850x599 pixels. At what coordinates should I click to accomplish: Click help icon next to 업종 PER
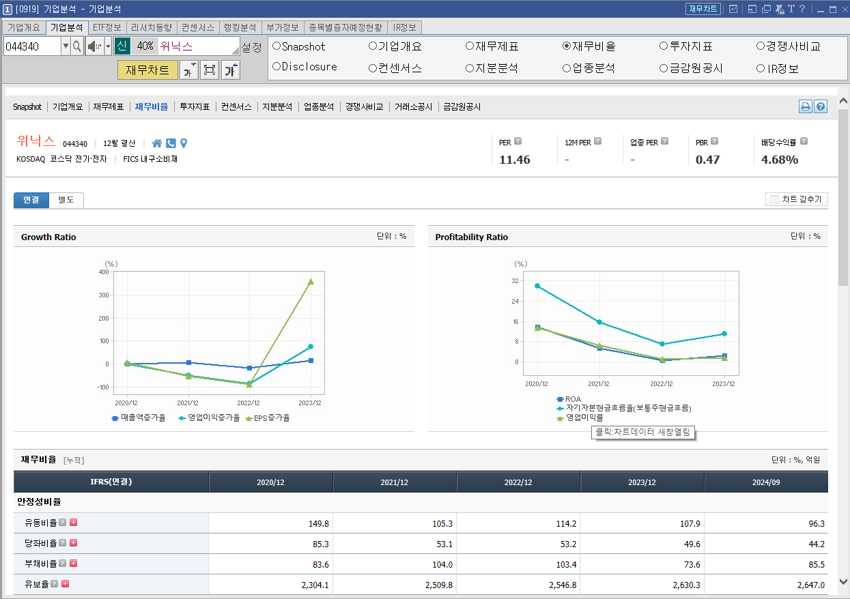[664, 142]
